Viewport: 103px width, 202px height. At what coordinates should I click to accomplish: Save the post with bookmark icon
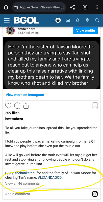pyautogui.click(x=95, y=106)
